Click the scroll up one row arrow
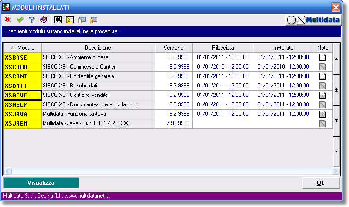The height and width of the screenshot is (207, 349). 336,59
